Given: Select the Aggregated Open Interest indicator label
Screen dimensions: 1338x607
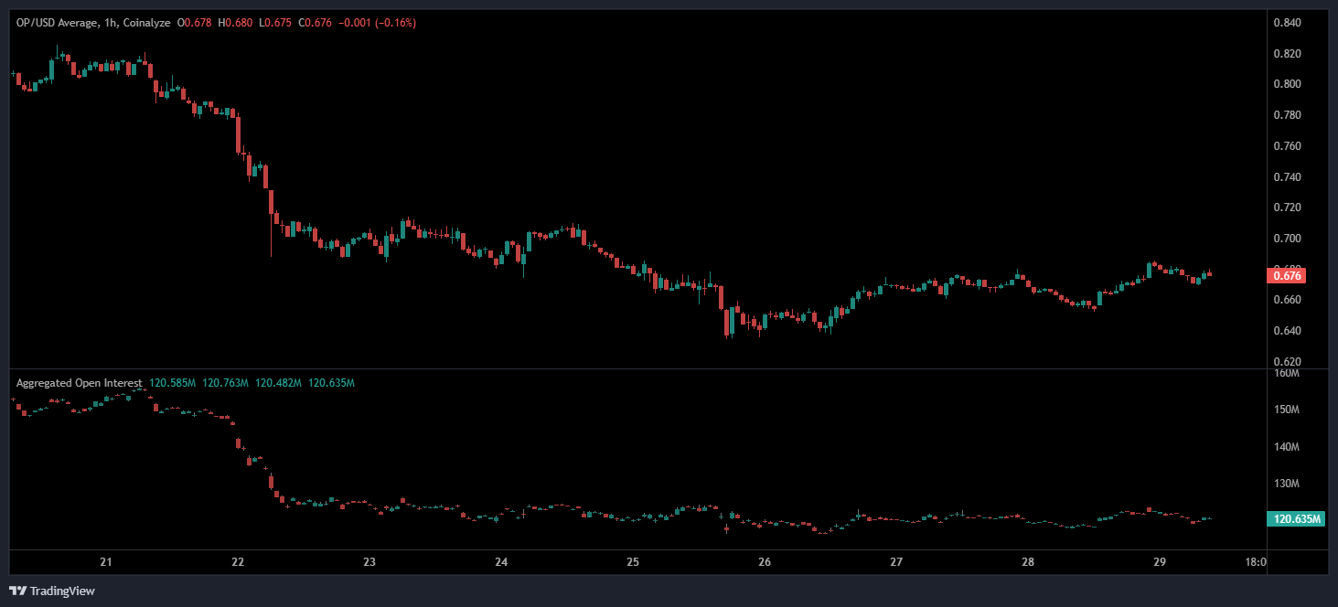Looking at the screenshot, I should (80, 382).
